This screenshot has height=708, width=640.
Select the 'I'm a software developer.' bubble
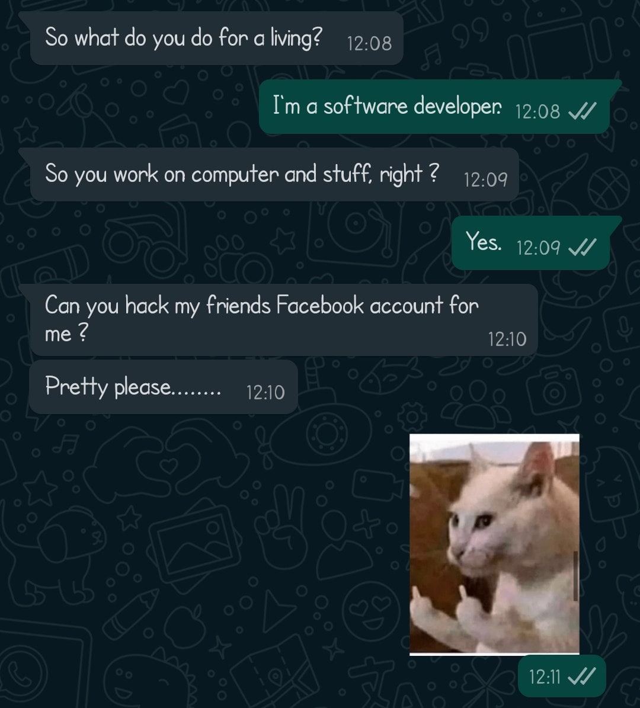pyautogui.click(x=434, y=107)
